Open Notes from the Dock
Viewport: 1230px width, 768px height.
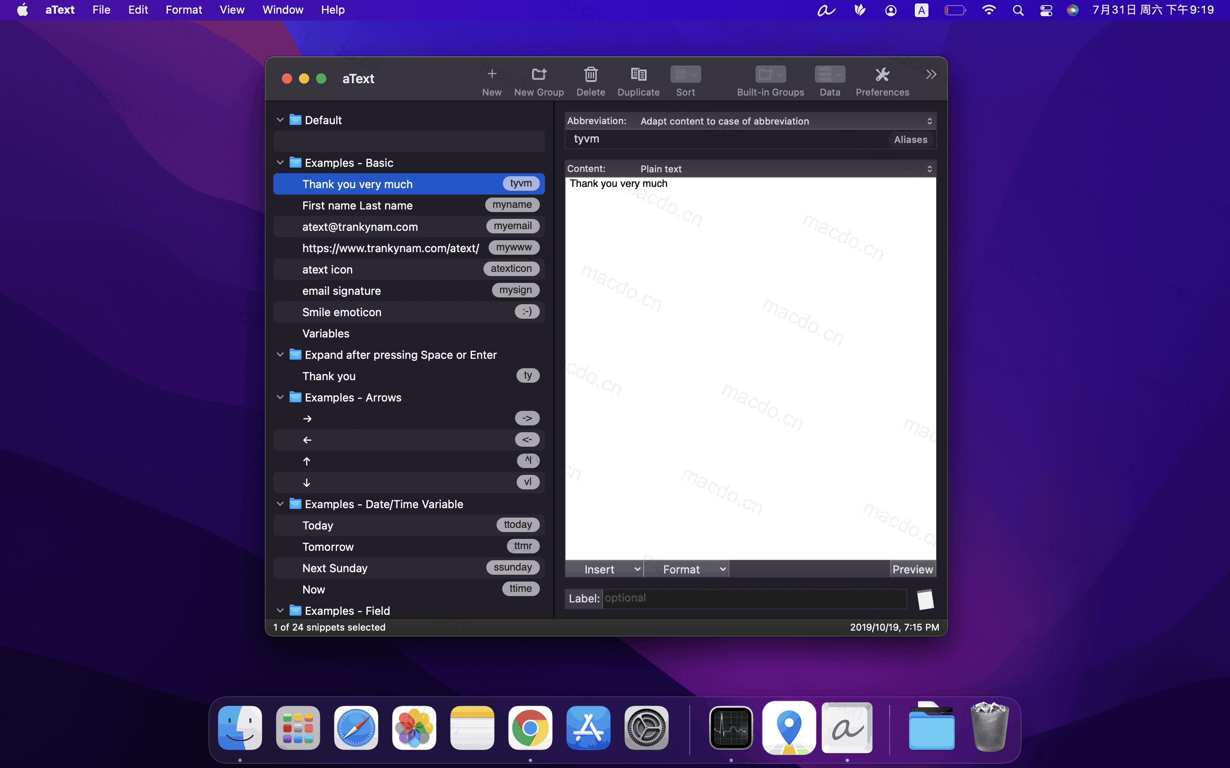pyautogui.click(x=472, y=728)
